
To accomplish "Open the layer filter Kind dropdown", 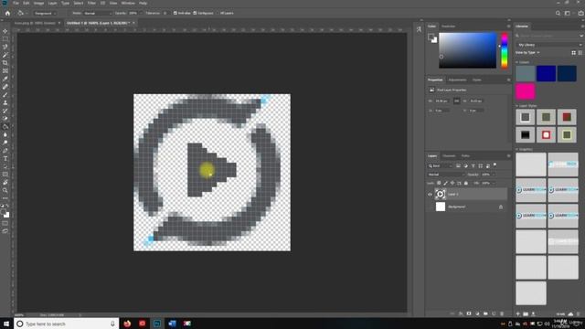I will pos(441,166).
